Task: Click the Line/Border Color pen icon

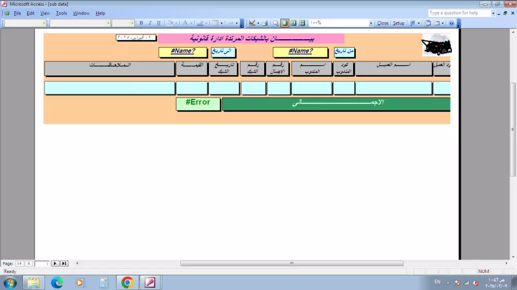Action: click(200, 23)
